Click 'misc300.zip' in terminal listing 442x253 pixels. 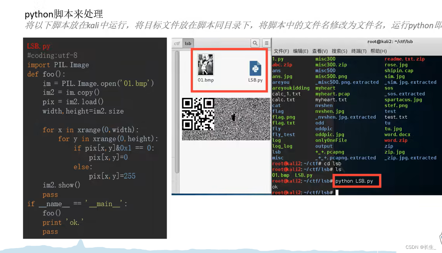[x=331, y=64]
